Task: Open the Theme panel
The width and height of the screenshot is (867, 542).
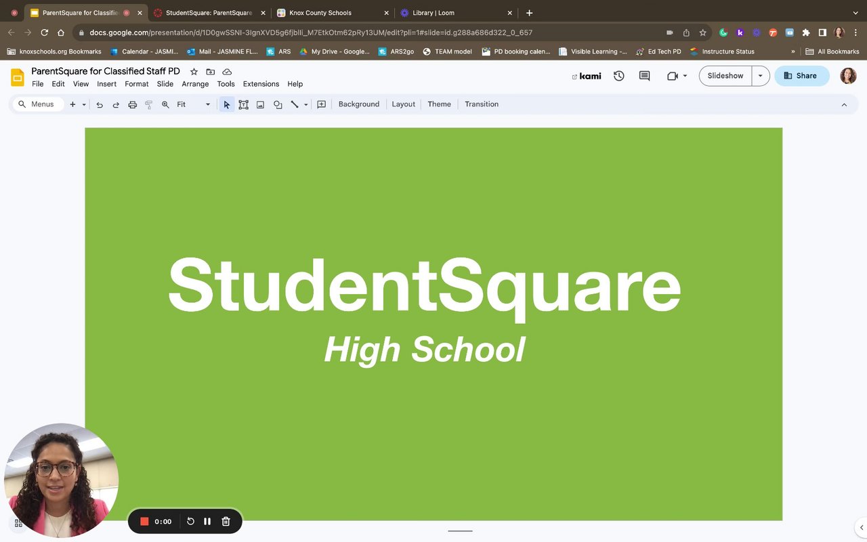Action: point(439,104)
